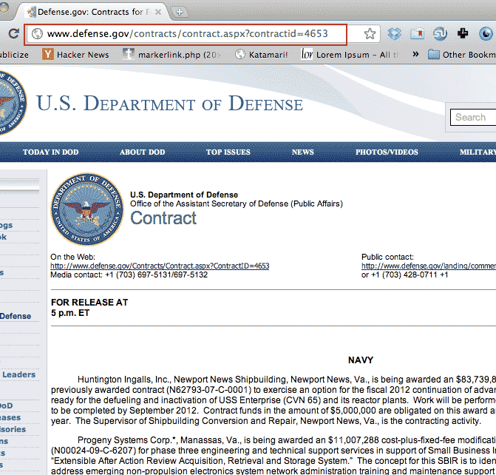The height and width of the screenshot is (475, 496).
Task: Click the NAVY section heading
Action: pos(361,360)
